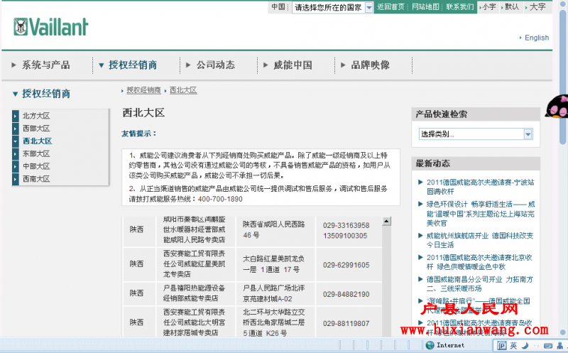568x353 pixels.
Task: Click the arrow icon beside 中部大区
Action: (15, 167)
